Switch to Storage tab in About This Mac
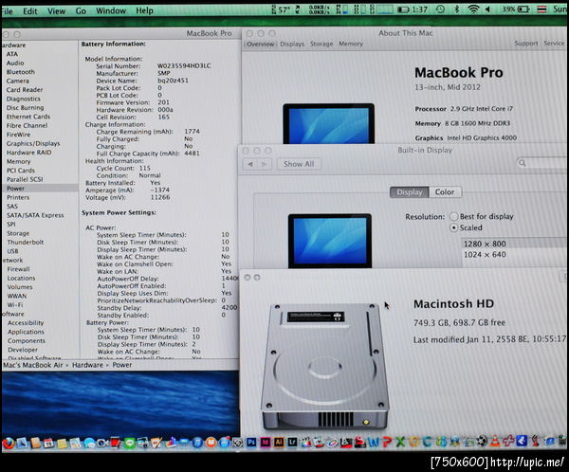This screenshot has height=472, width=569. pos(321,44)
